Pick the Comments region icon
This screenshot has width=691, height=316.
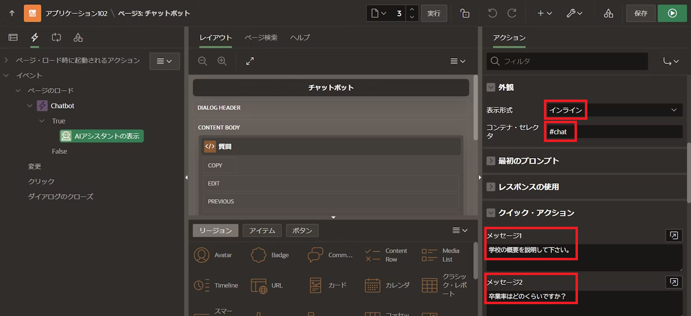coord(316,255)
